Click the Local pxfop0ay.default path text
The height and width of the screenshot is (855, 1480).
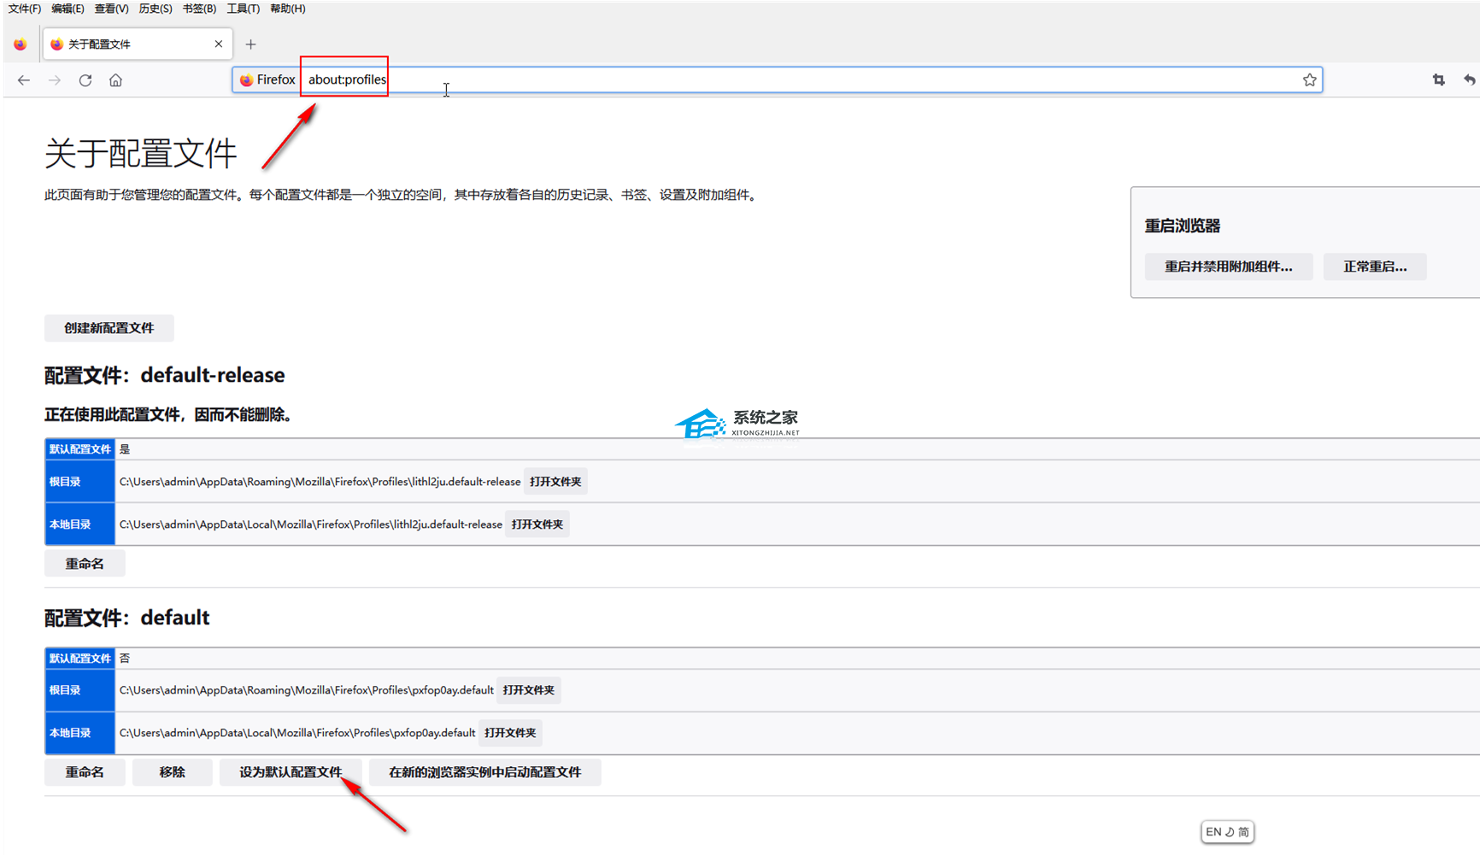[x=297, y=733]
